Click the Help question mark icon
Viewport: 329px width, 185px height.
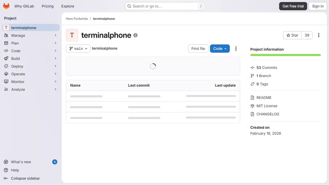pos(6,170)
